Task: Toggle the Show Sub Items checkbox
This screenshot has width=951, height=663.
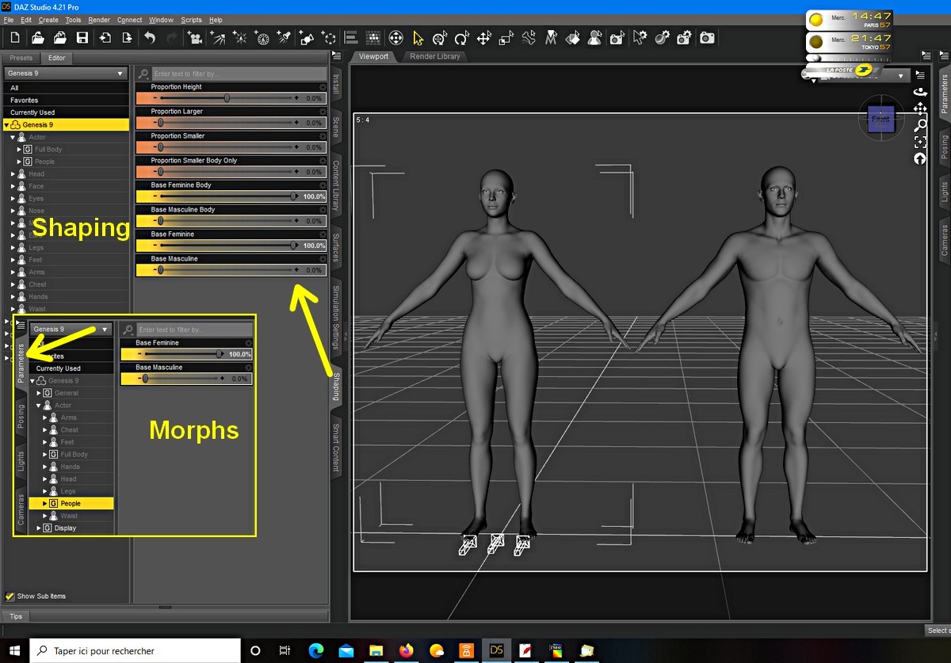Action: [x=10, y=596]
